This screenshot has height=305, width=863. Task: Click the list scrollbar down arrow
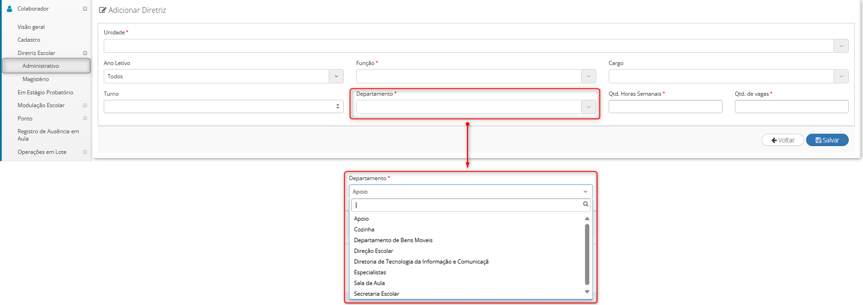pyautogui.click(x=587, y=292)
